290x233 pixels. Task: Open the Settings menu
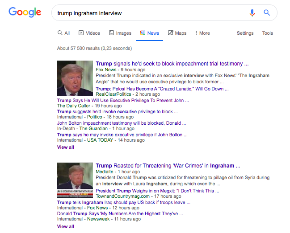245,33
